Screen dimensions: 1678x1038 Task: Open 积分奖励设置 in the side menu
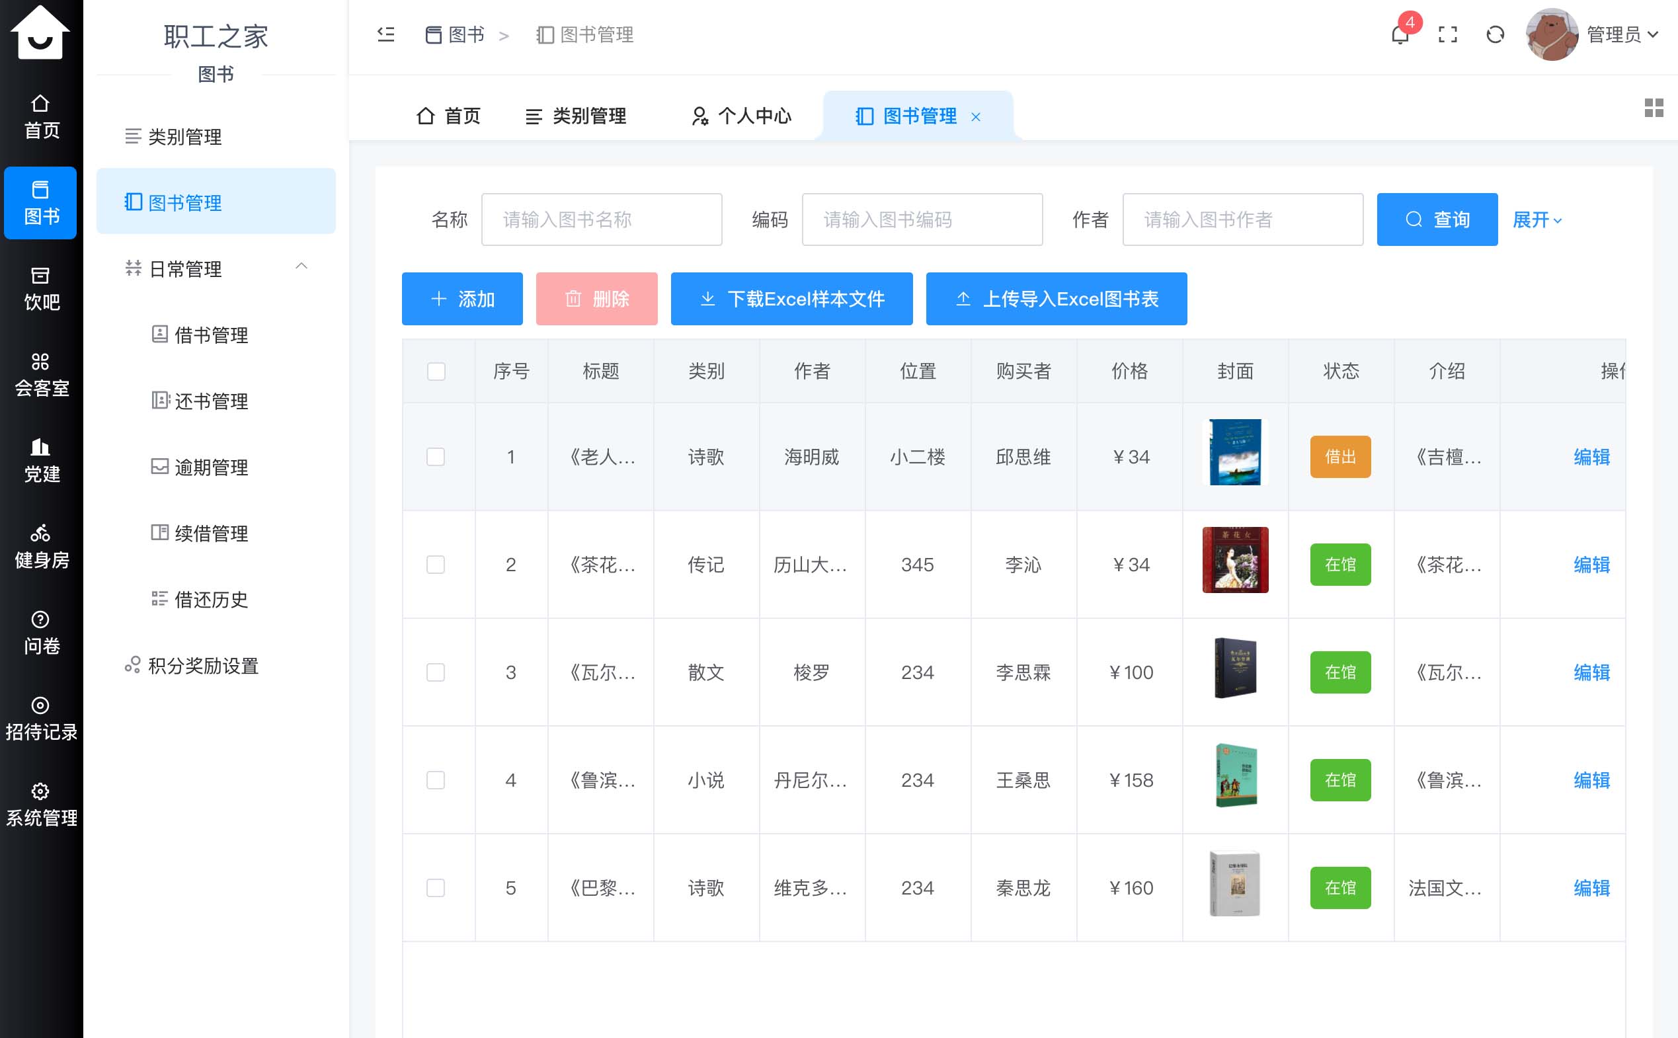click(216, 665)
